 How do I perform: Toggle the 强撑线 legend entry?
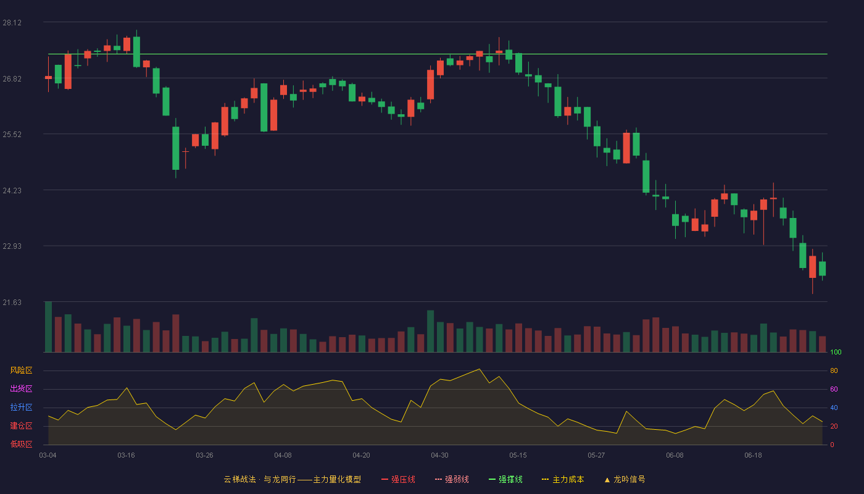coord(505,479)
